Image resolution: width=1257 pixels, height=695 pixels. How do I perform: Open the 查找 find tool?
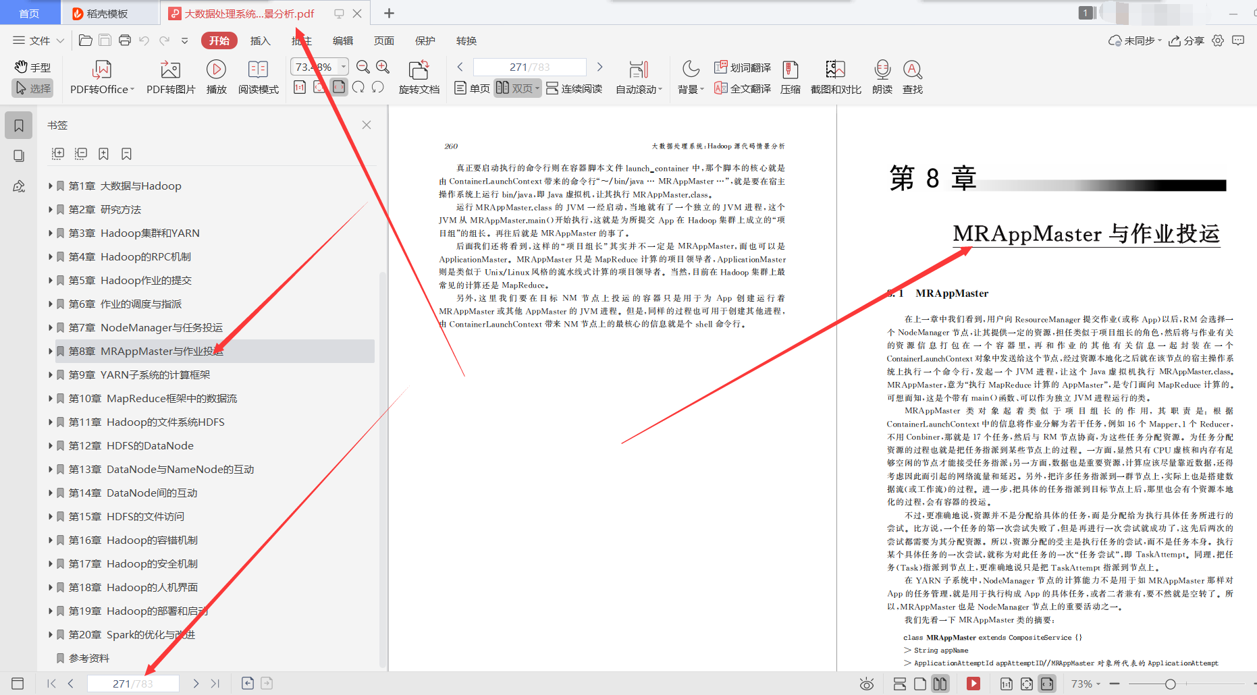(x=913, y=78)
